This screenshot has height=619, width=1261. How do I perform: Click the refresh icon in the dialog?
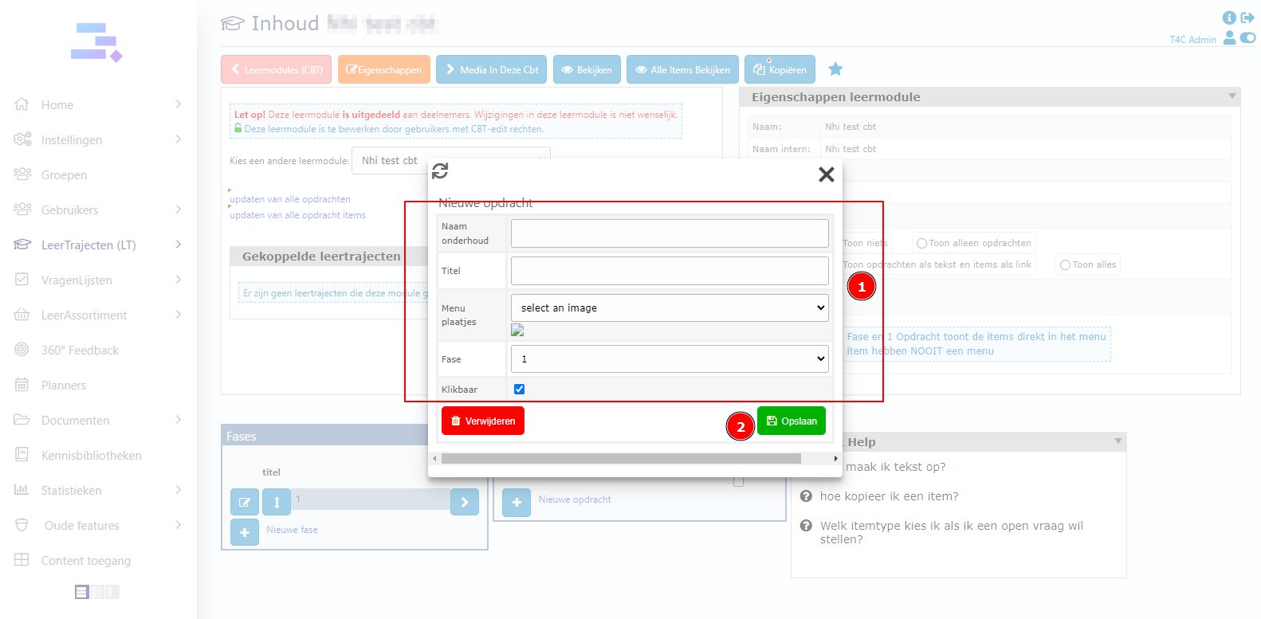tap(440, 171)
